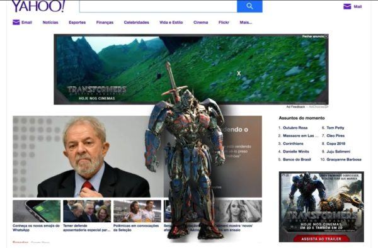Screen dimensions: 378x248
Task: Go to the Notícias section
Action: pyautogui.click(x=50, y=23)
